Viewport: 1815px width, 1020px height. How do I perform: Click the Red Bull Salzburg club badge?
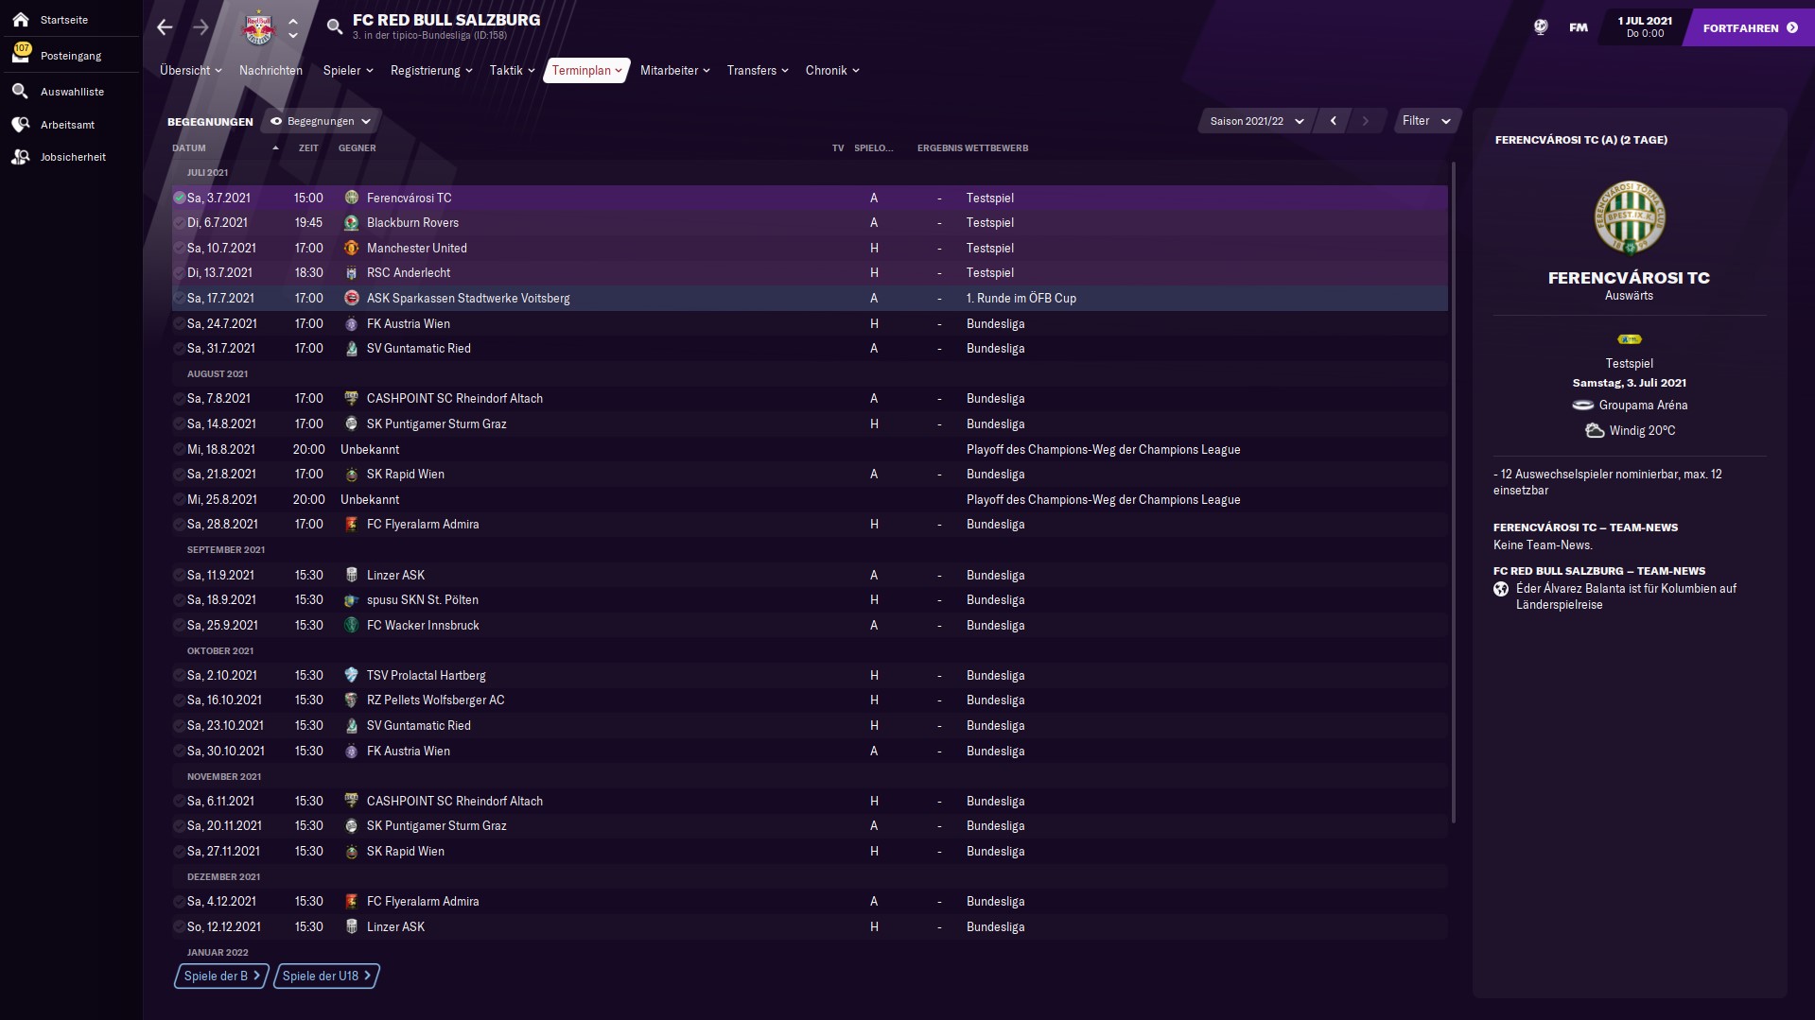(258, 28)
